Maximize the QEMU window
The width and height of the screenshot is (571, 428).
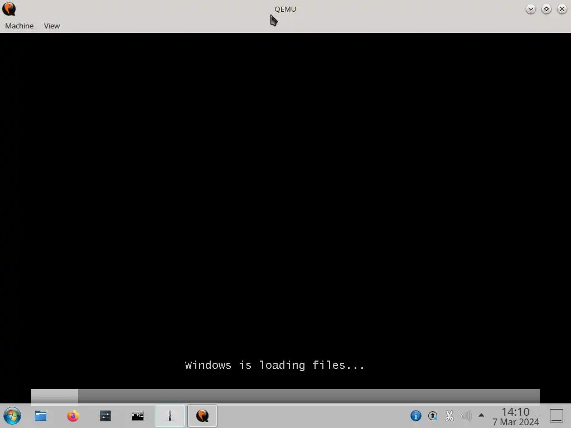(546, 9)
